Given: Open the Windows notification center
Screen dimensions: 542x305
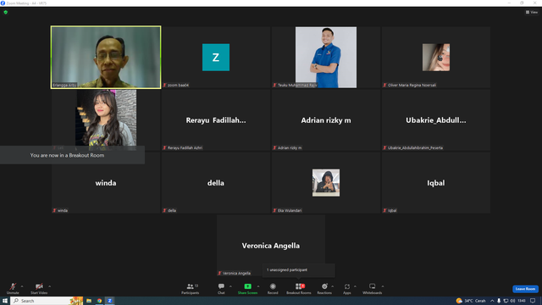Looking at the screenshot, I should click(x=533, y=301).
